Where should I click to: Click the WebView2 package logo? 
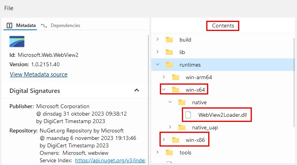tap(17, 42)
